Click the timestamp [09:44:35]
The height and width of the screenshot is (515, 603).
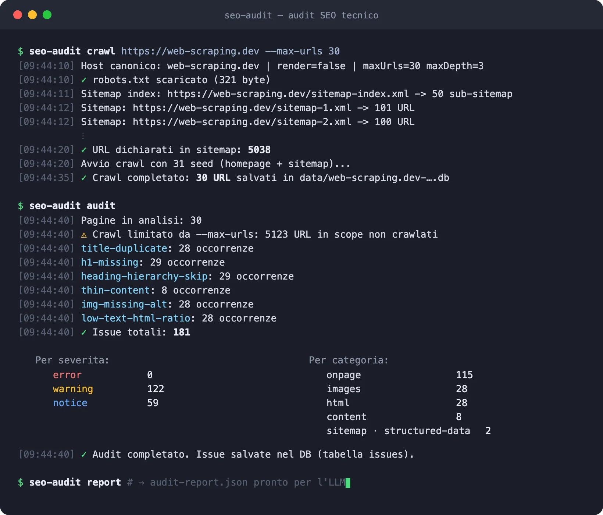47,178
